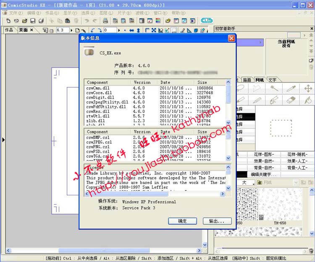315x262 pixels.
Task: Switch to the 文字 tab
Action: pyautogui.click(x=273, y=80)
